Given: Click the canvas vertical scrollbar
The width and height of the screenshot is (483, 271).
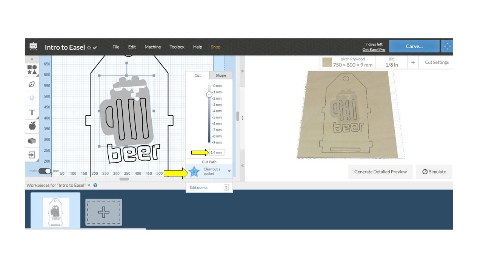Looking at the screenshot, I should [238, 117].
